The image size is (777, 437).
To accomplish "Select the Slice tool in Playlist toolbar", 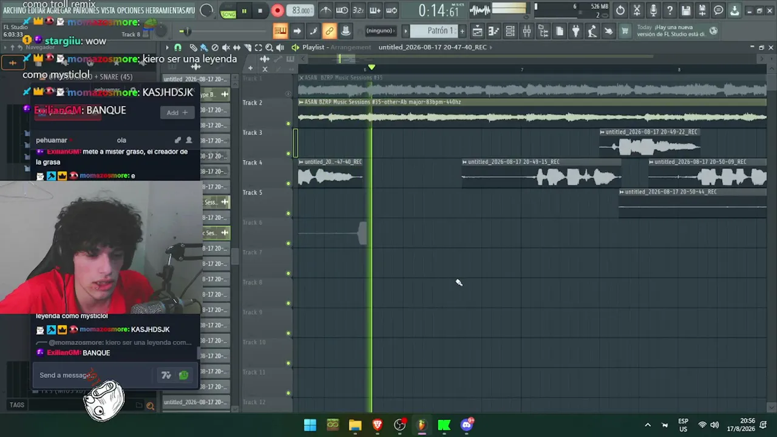I will click(x=248, y=47).
